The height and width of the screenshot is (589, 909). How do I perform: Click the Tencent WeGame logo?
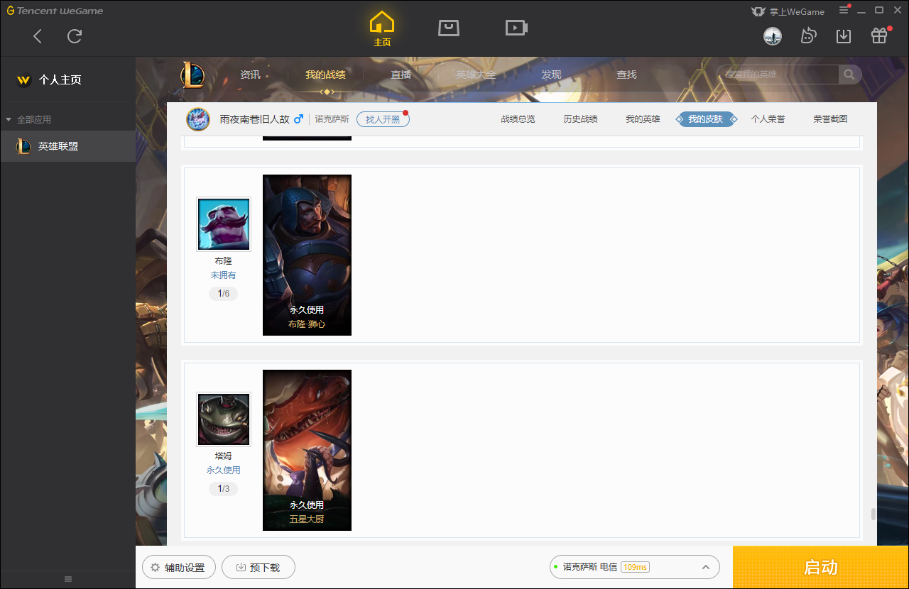click(x=55, y=11)
